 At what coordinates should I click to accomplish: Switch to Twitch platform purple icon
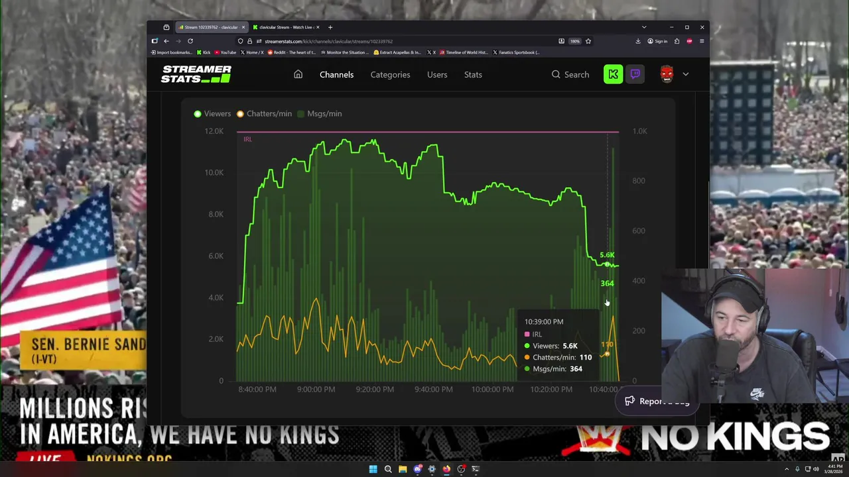point(635,74)
